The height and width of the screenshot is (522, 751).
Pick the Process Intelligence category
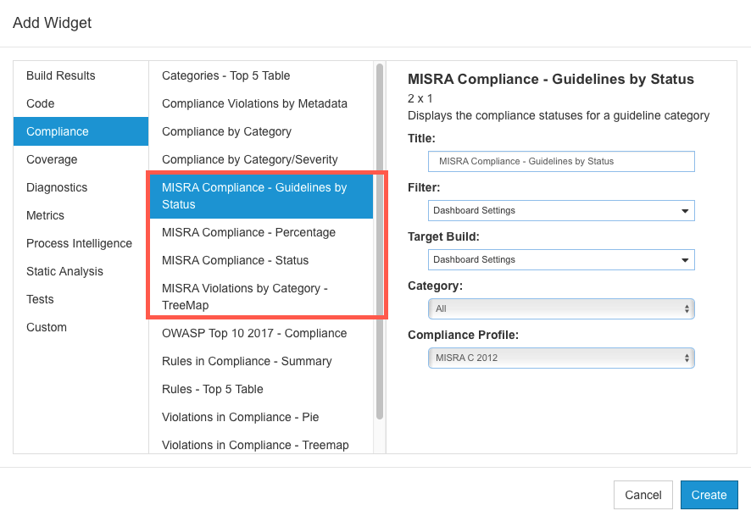click(81, 243)
